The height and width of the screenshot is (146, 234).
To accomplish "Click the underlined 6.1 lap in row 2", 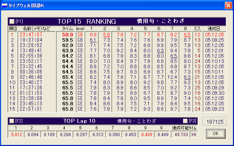I will (x=93, y=40).
